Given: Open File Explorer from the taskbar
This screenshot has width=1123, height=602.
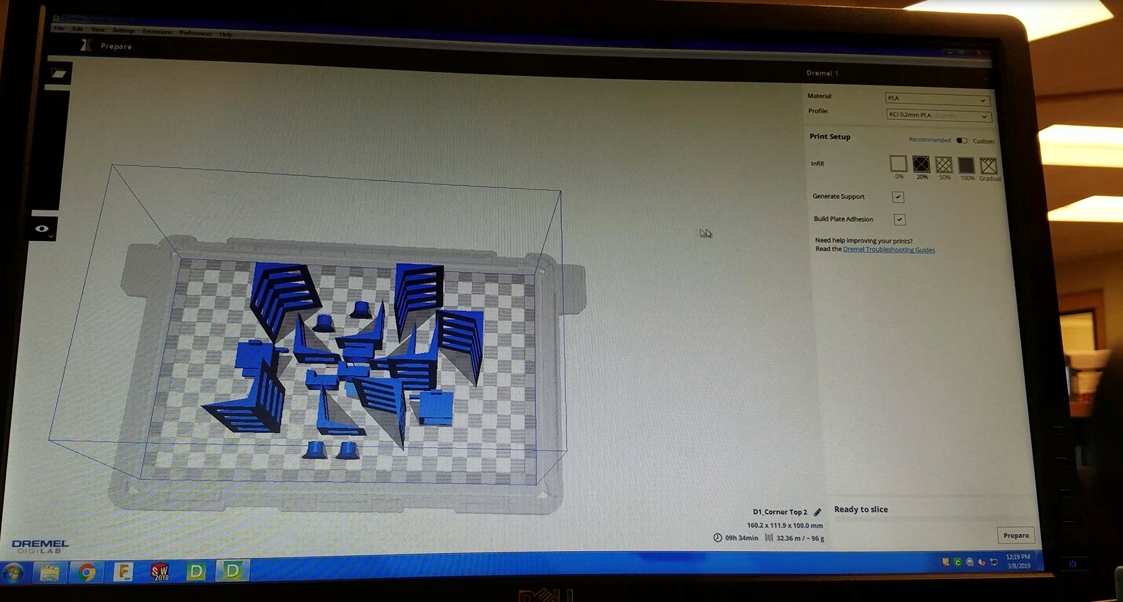Looking at the screenshot, I should click(50, 573).
